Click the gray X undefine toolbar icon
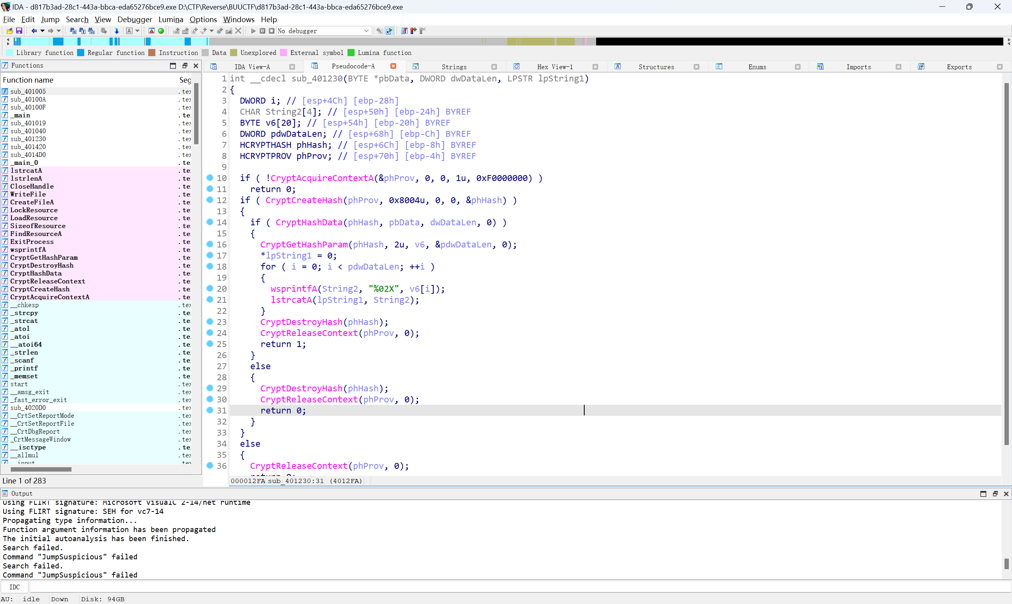 tap(238, 31)
